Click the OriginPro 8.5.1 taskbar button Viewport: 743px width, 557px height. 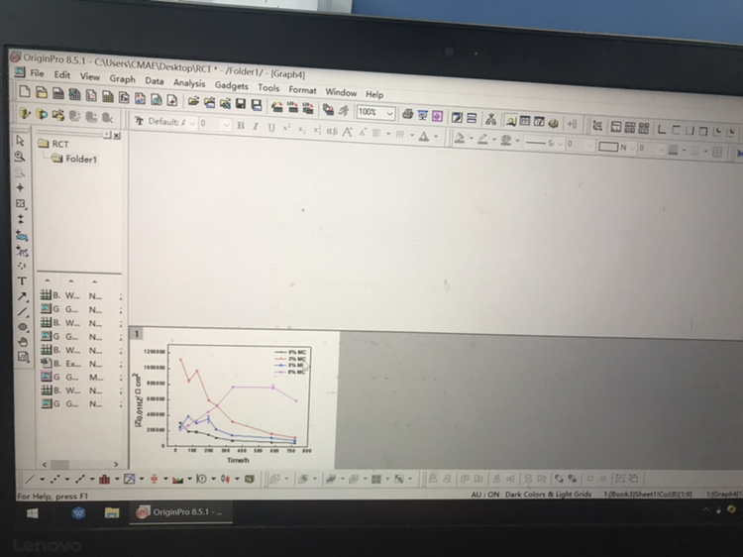(x=180, y=512)
